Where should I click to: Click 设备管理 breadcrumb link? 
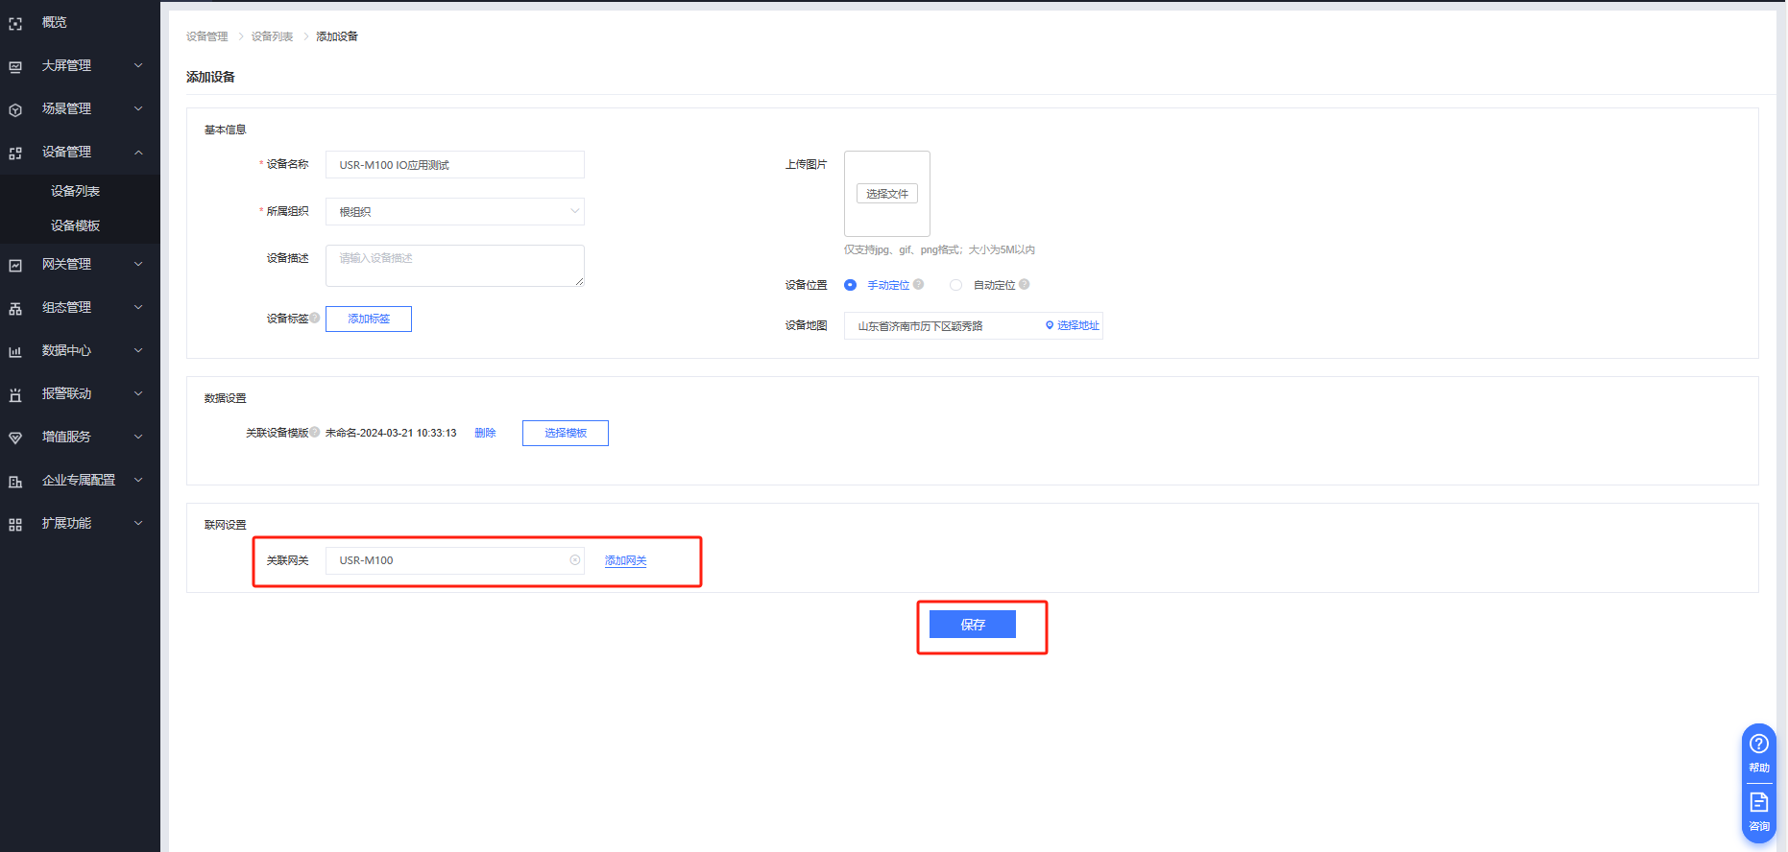tap(207, 36)
